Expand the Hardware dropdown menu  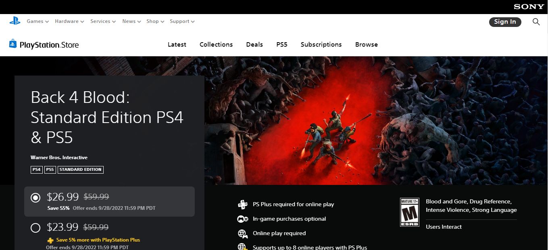point(69,21)
